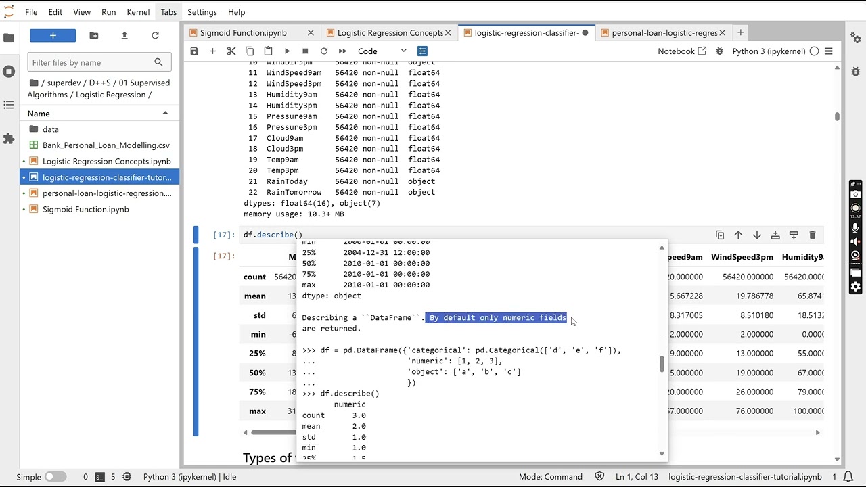Open the File Browser sidebar tab
This screenshot has width=866, height=487.
(9, 38)
